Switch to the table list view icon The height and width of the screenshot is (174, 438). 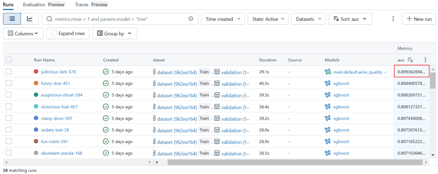click(x=12, y=19)
